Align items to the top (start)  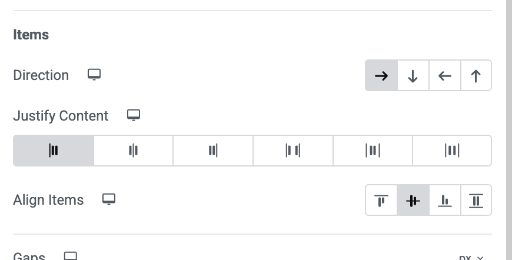pos(381,201)
